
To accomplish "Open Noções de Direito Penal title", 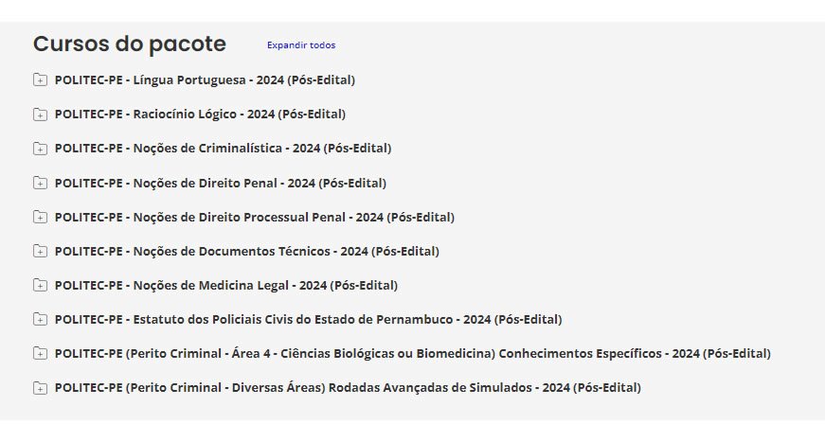I will coord(220,183).
